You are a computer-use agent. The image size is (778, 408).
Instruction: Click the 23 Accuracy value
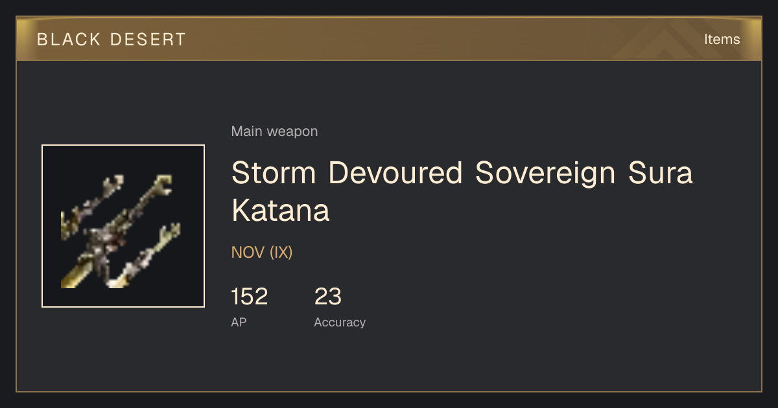point(328,297)
